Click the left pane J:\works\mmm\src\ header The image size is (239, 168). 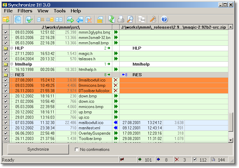tap(60, 27)
